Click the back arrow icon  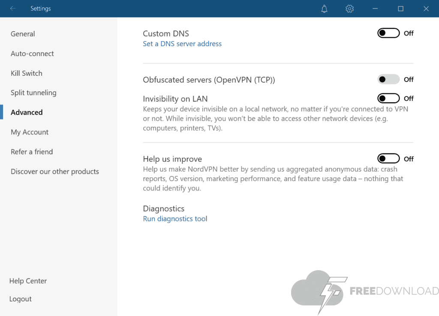click(x=13, y=9)
